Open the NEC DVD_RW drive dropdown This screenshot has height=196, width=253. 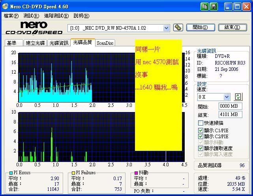click(166, 28)
